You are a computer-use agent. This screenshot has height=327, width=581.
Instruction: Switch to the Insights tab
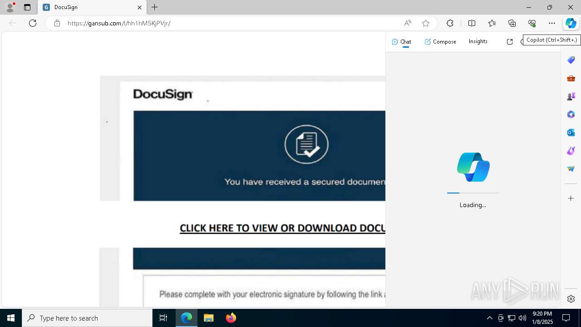pos(478,41)
